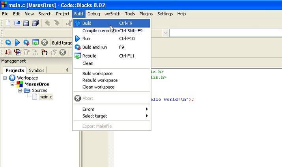The height and width of the screenshot is (167, 282).
Task: Click the Save floppy disk icon
Action: 26,23
